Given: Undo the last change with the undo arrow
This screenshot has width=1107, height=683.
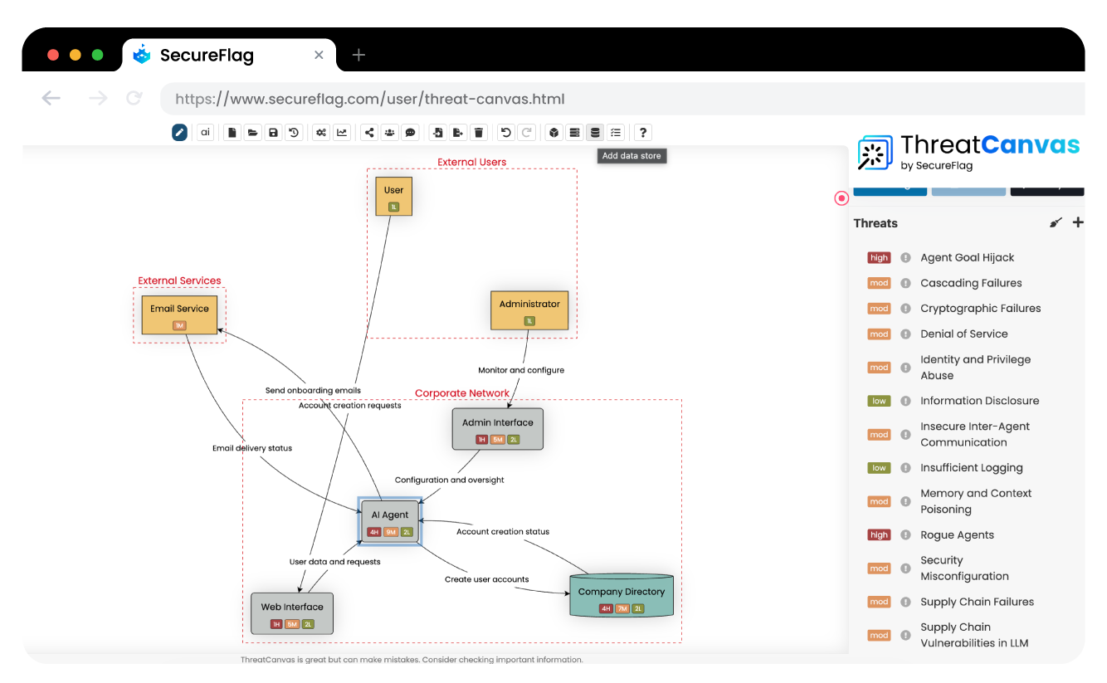Looking at the screenshot, I should pyautogui.click(x=505, y=132).
